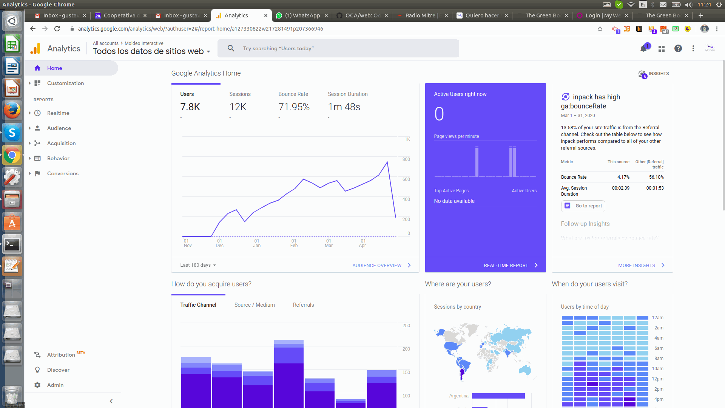
Task: Click Argentina sessions bar
Action: click(498, 396)
